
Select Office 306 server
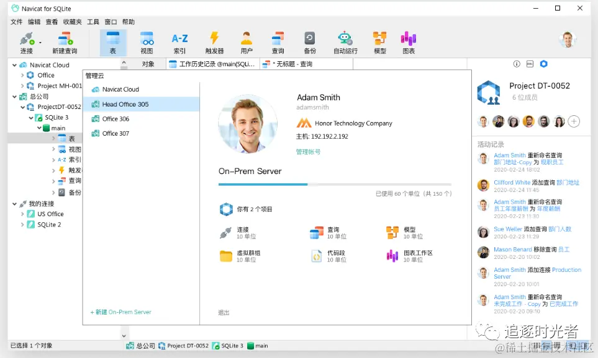141,119
